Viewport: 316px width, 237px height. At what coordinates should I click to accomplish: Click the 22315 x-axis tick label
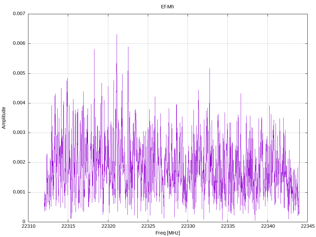point(68,226)
